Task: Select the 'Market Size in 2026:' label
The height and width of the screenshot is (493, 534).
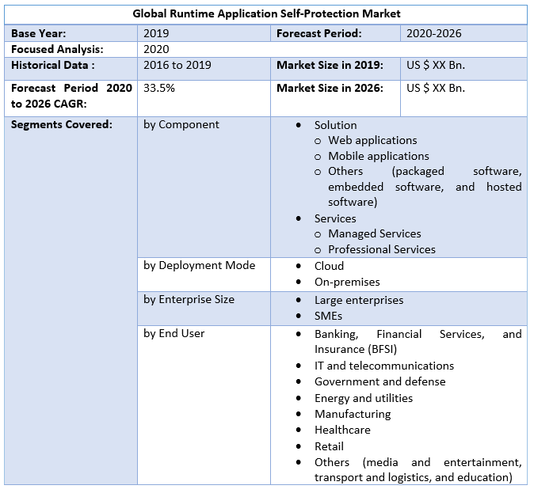Action: tap(330, 88)
